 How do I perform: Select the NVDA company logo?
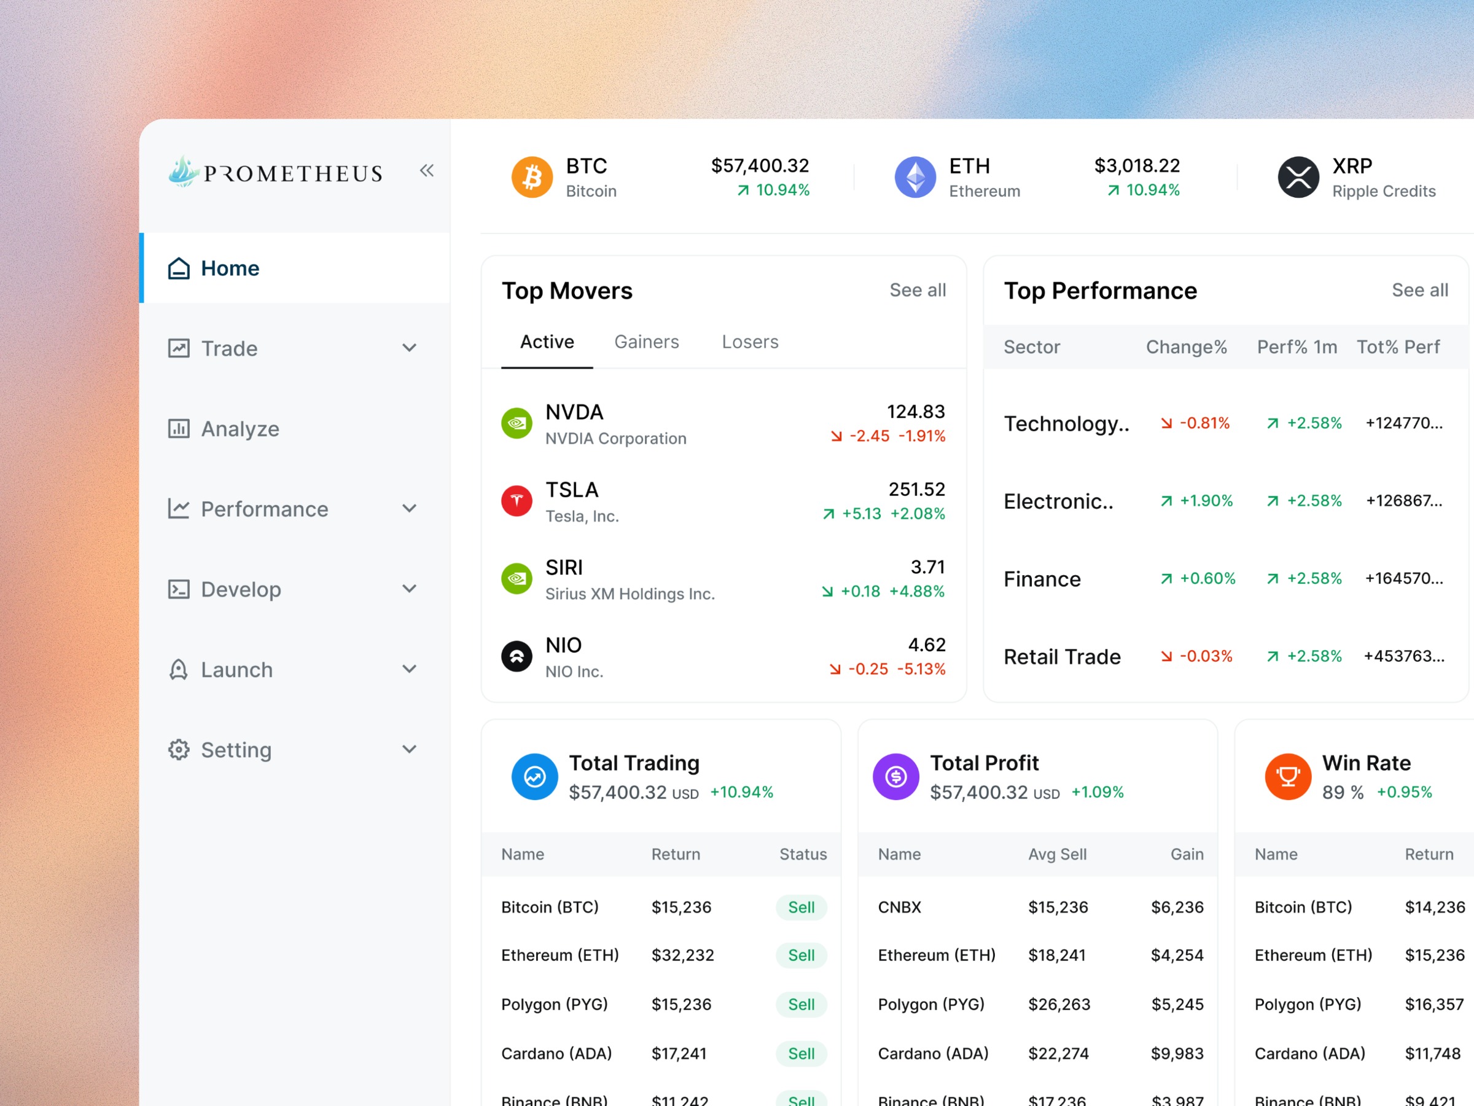[x=517, y=423]
